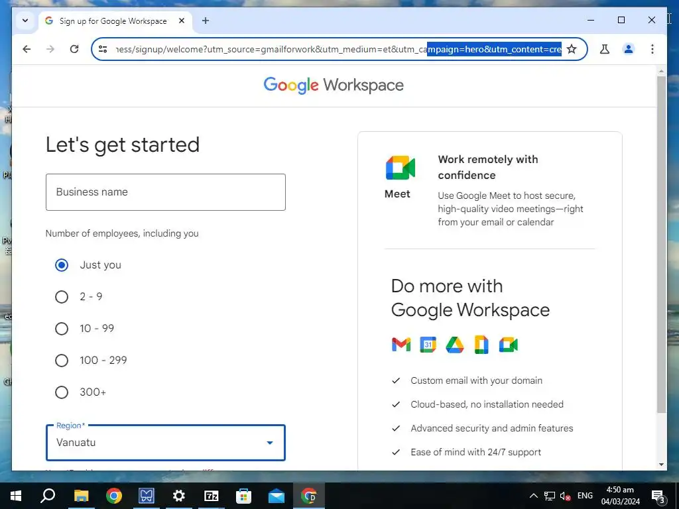The image size is (679, 509).
Task: Click the muted volume tray icon
Action: (x=565, y=496)
